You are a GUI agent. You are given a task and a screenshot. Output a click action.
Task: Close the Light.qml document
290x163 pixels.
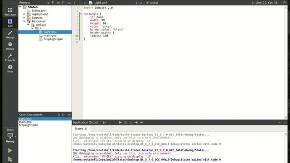pos(141,3)
